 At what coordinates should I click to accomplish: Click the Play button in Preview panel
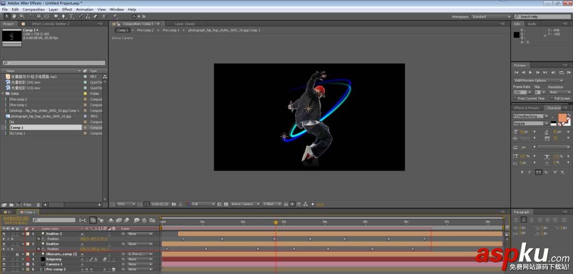click(x=530, y=73)
